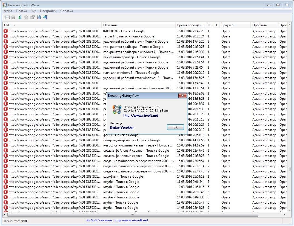Click visit time 14.03.2016 6:09:33
Image resolution: width=294 pixels, height=226 pixels.
tap(190, 197)
